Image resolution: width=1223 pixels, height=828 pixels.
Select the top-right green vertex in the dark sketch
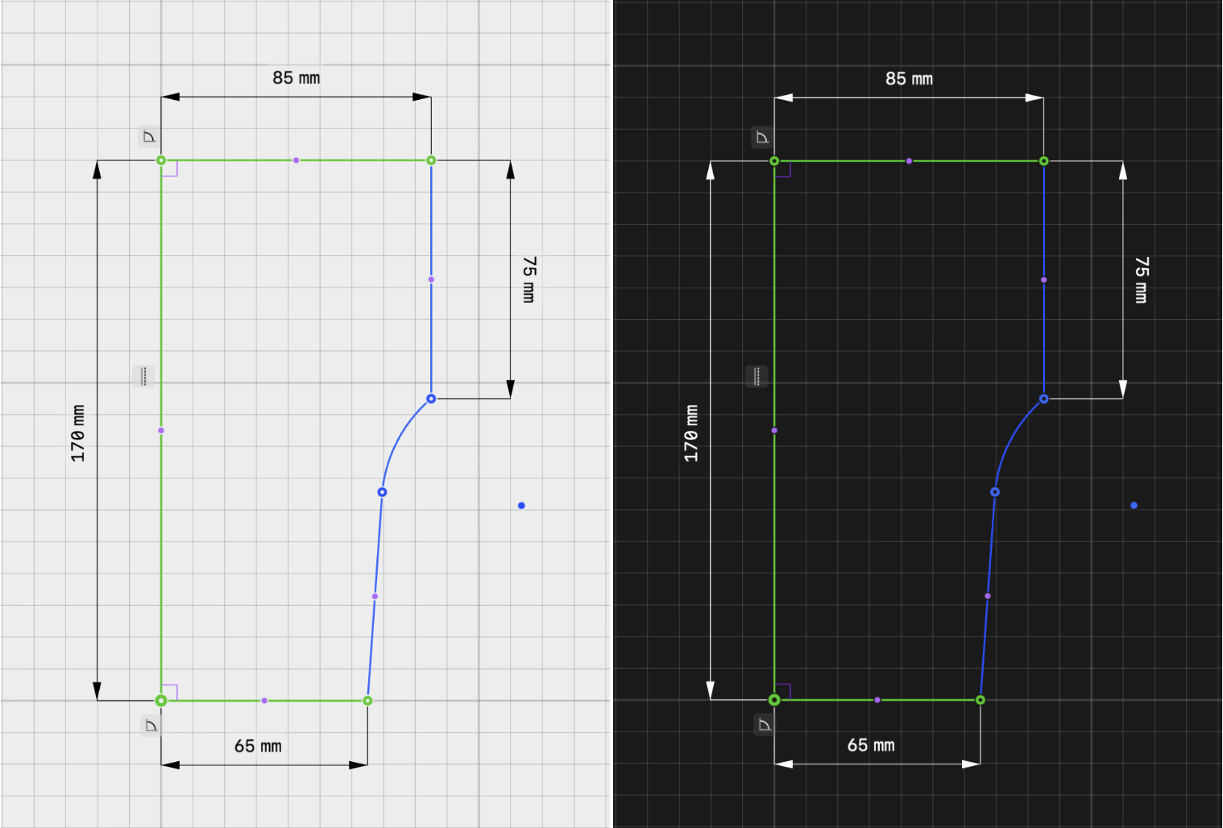pos(1043,161)
